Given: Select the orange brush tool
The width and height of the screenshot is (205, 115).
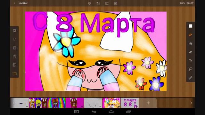Looking at the screenshot, I should 191,35.
